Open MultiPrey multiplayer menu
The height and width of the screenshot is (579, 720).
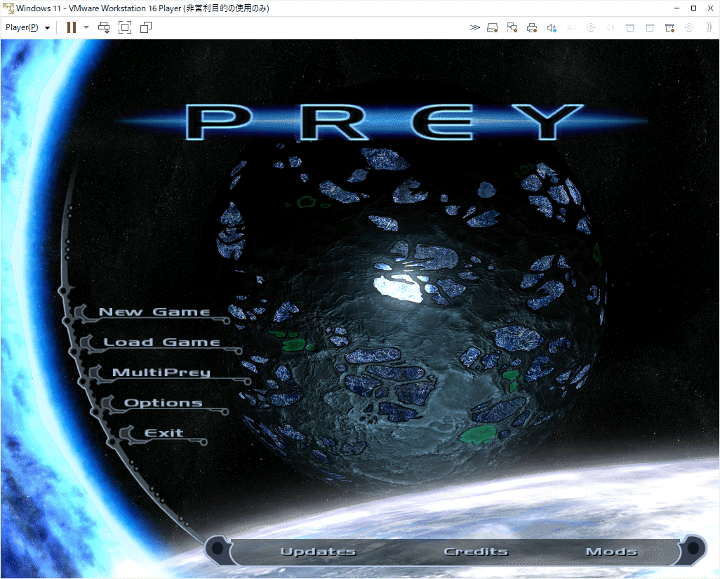161,373
